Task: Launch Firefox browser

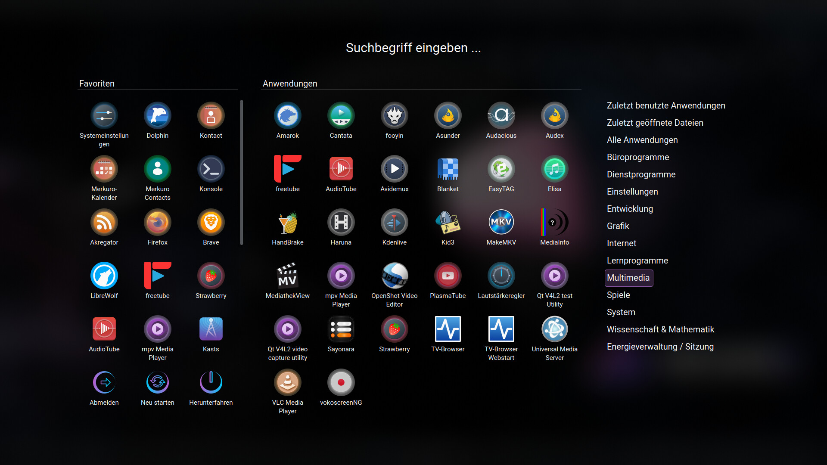Action: coord(158,228)
